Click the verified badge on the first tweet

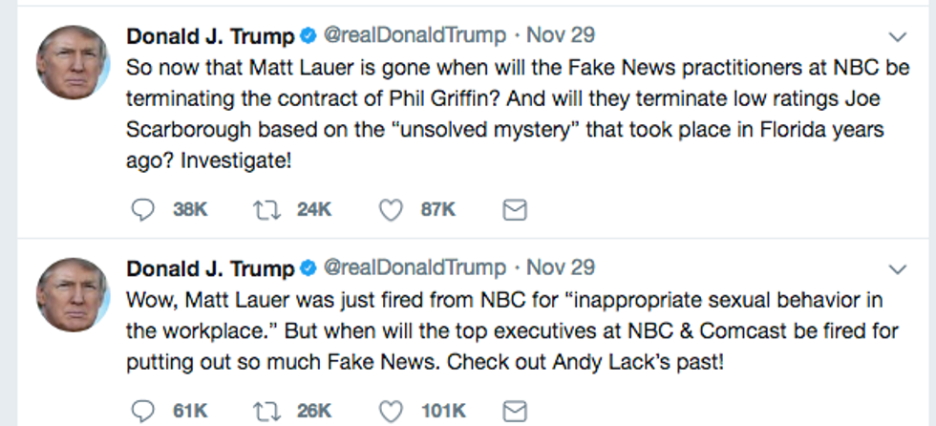(308, 36)
